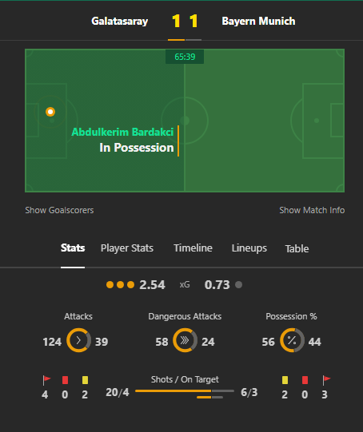The width and height of the screenshot is (363, 432).
Task: Click the Shots / On Target bar
Action: [185, 391]
